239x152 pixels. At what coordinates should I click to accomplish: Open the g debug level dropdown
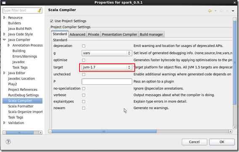[x=107, y=53]
